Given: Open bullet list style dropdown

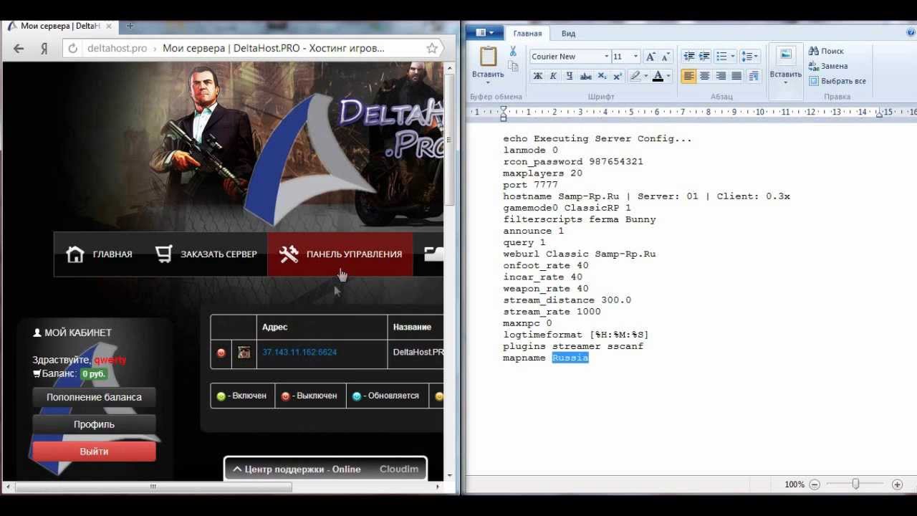Looking at the screenshot, I should pyautogui.click(x=732, y=57).
